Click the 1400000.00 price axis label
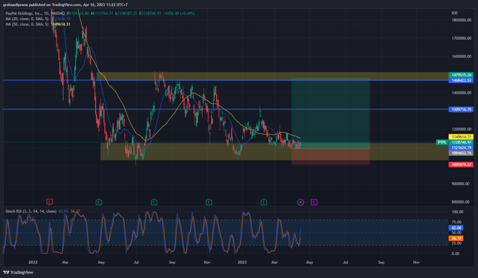This screenshot has width=478, height=278. (x=462, y=93)
